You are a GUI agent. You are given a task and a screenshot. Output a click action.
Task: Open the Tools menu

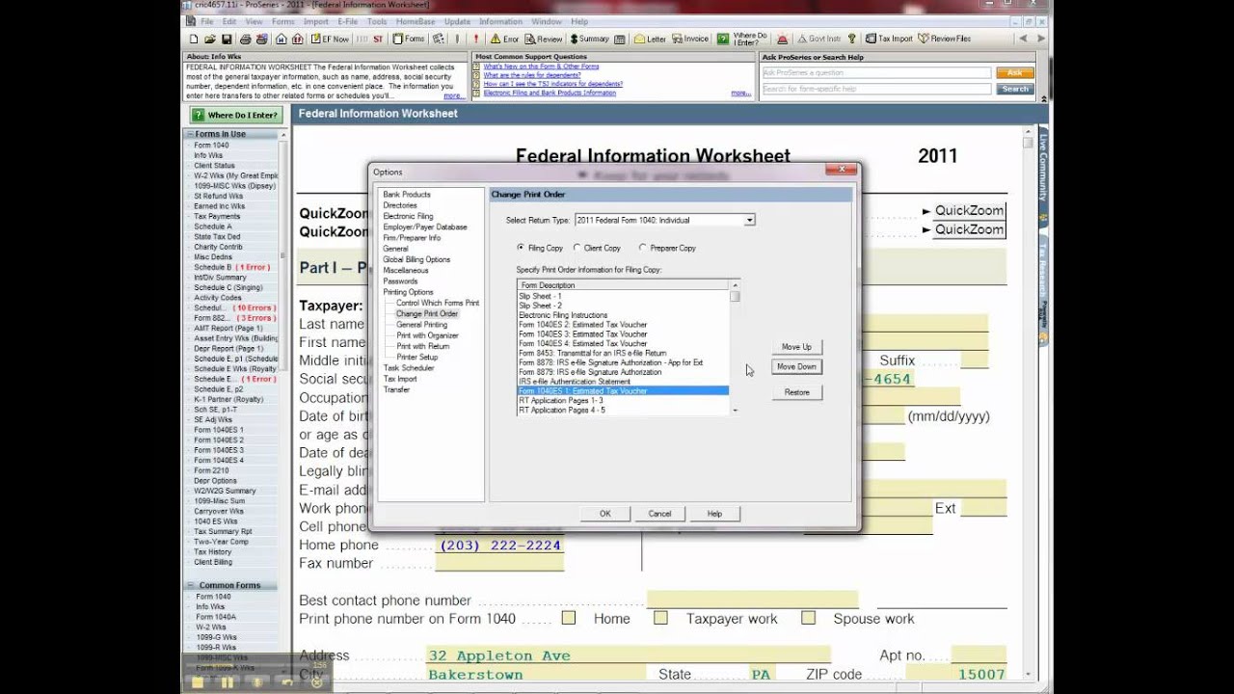pyautogui.click(x=377, y=21)
